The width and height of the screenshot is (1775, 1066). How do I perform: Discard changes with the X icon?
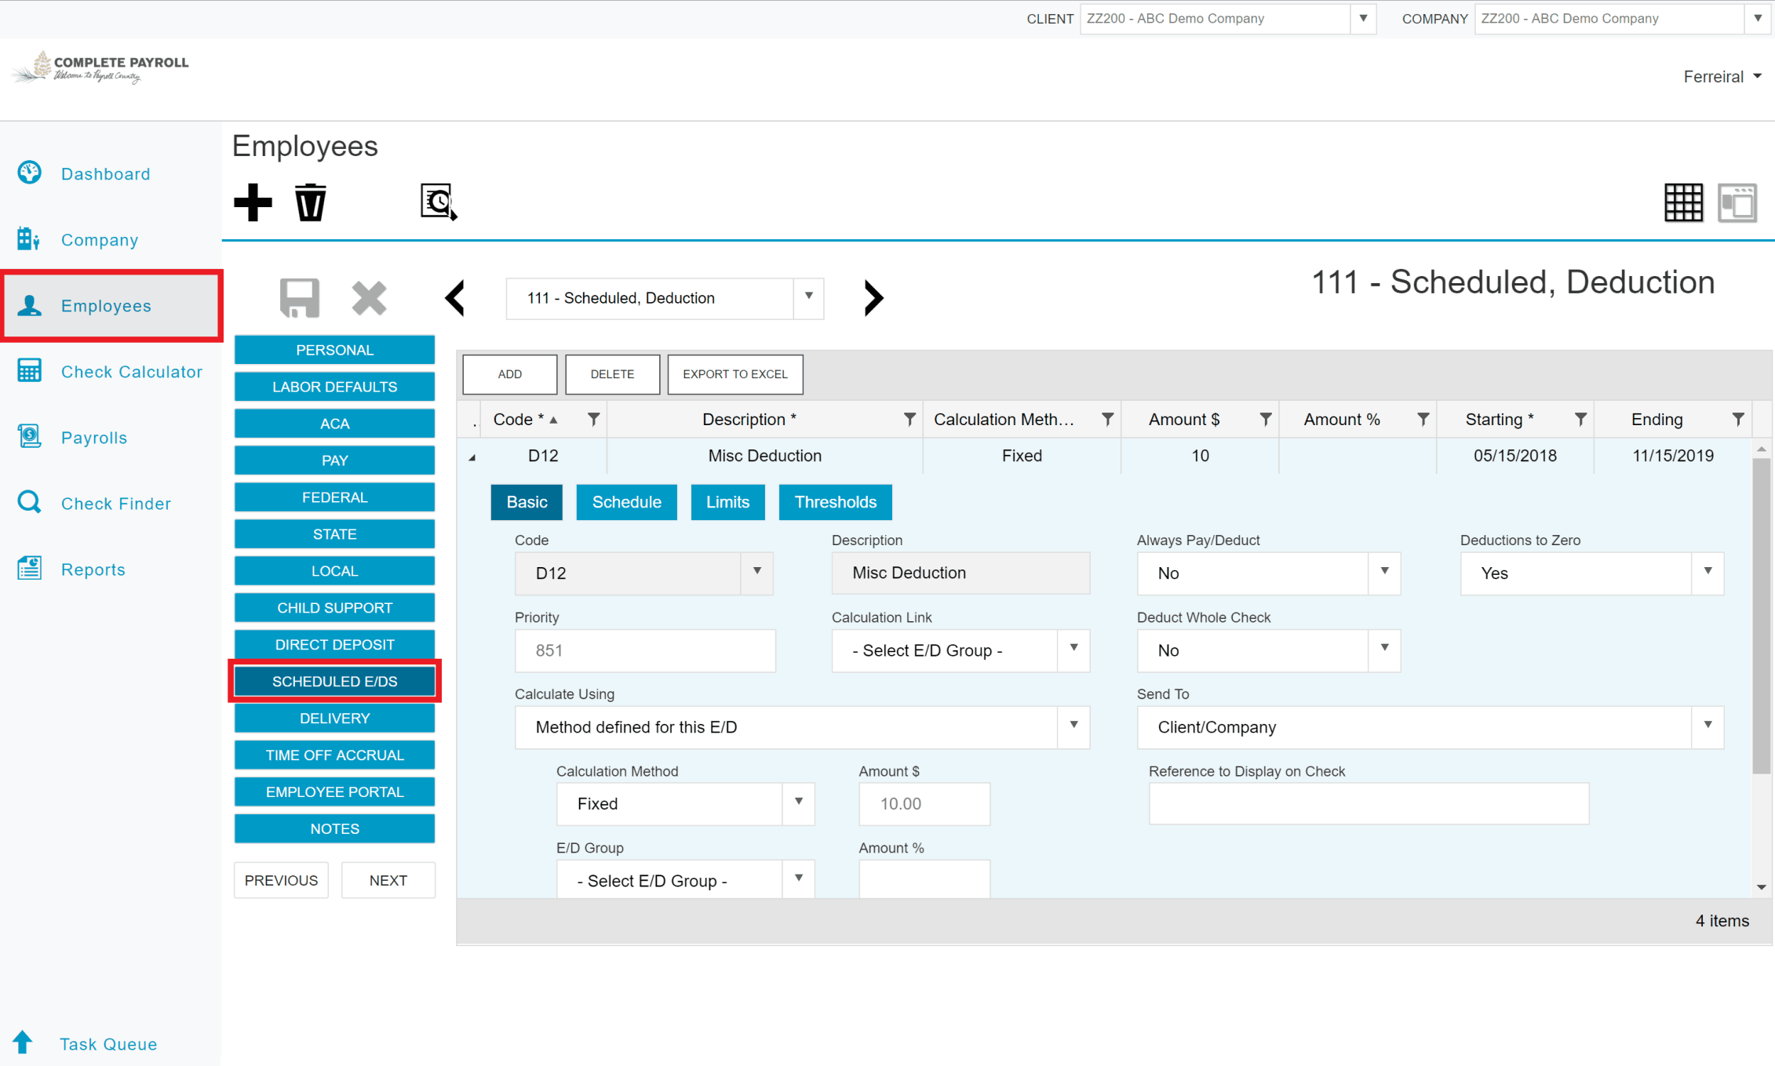click(369, 298)
